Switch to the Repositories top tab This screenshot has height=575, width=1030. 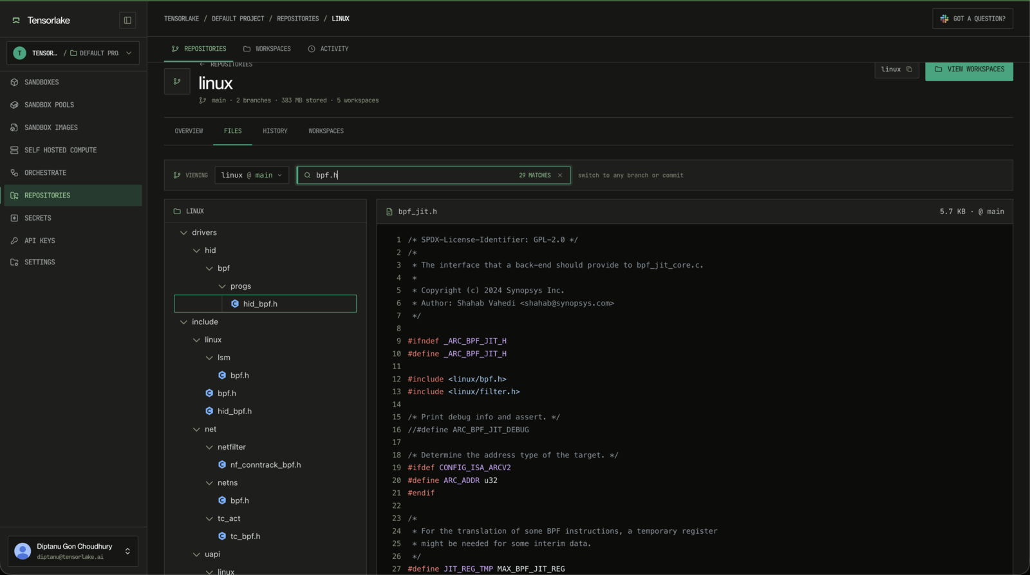click(x=199, y=49)
